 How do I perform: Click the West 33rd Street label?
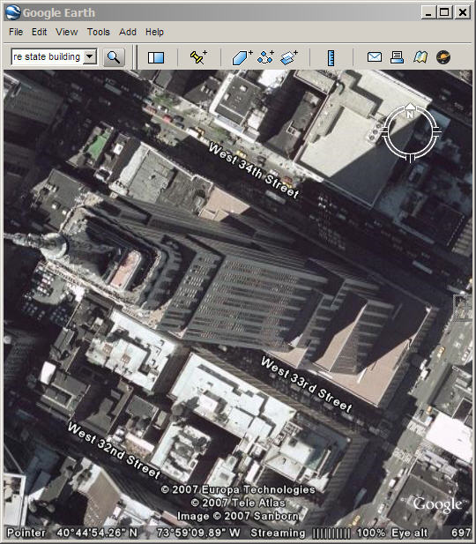[x=307, y=384]
